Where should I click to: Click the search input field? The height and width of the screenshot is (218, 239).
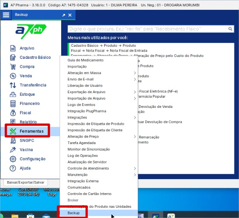(147, 29)
